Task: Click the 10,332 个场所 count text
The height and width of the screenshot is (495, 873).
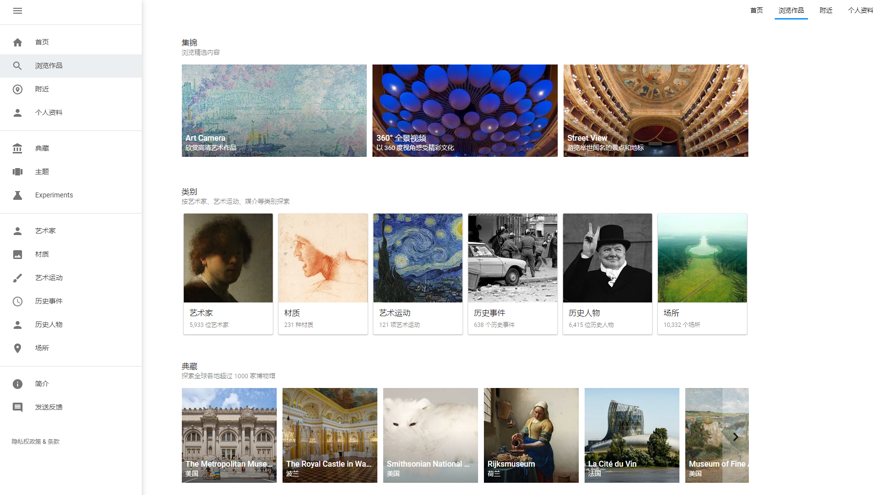Action: 682,324
